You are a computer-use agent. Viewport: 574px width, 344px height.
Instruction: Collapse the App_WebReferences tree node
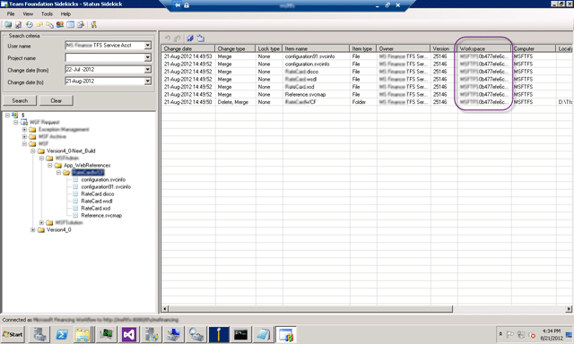tap(50, 165)
